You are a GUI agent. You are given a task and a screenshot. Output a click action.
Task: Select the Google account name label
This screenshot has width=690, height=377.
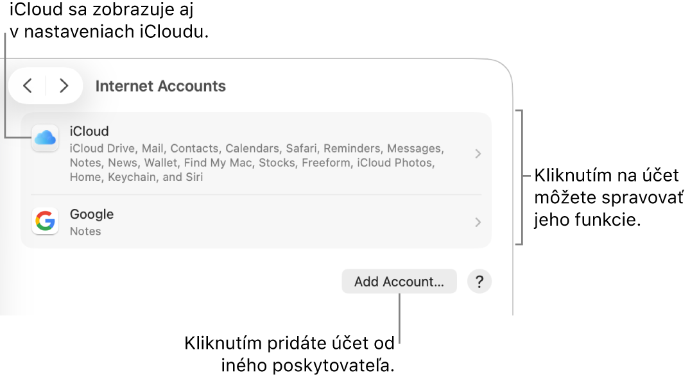(x=92, y=214)
